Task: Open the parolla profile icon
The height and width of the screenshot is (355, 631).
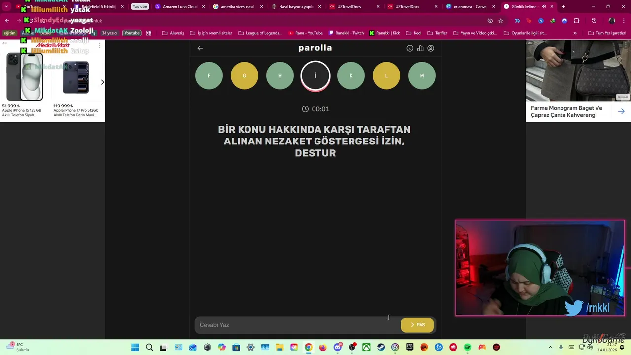Action: pyautogui.click(x=431, y=48)
